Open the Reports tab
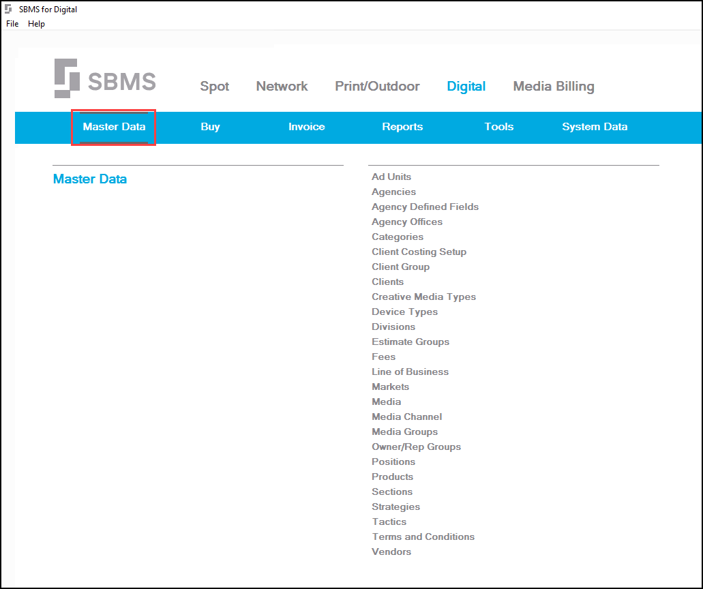The width and height of the screenshot is (703, 589). point(402,127)
